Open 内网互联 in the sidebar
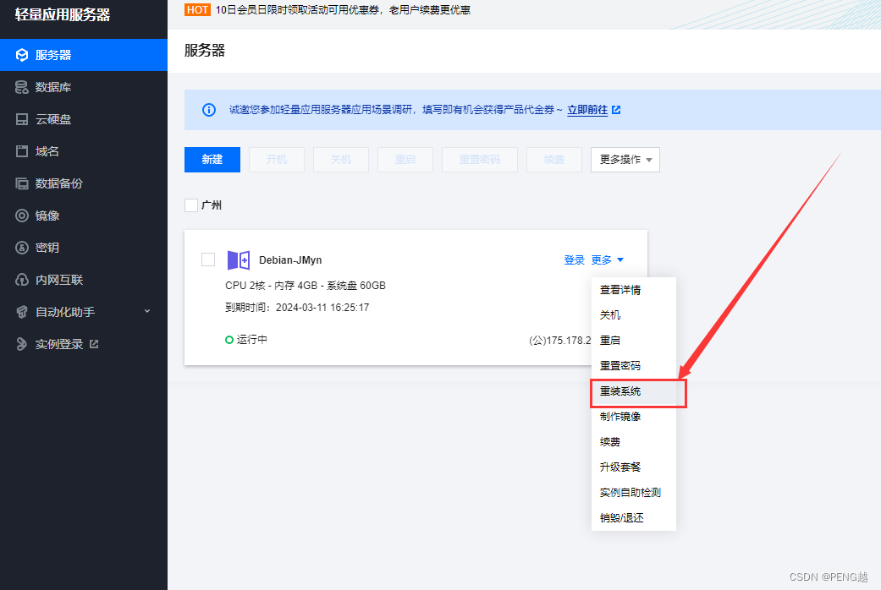This screenshot has width=881, height=590. pos(84,280)
